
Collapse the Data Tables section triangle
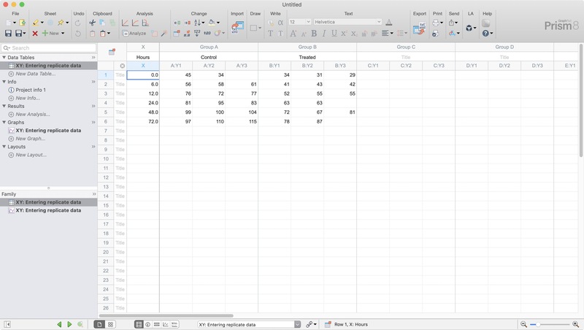click(x=4, y=58)
